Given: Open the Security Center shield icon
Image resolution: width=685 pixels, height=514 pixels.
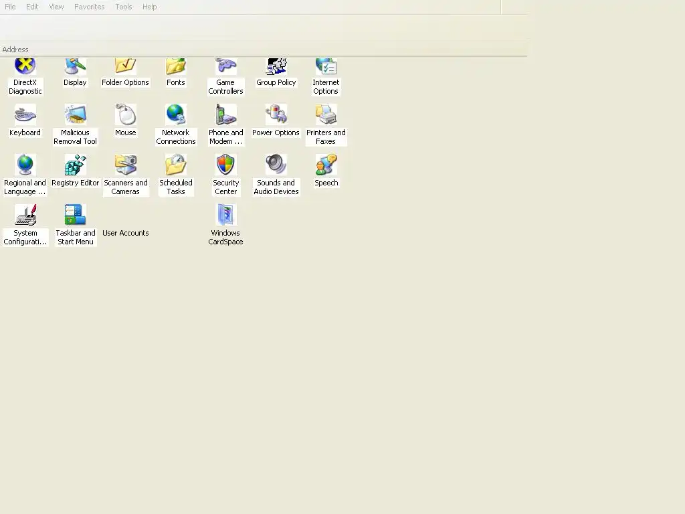Looking at the screenshot, I should 225,165.
